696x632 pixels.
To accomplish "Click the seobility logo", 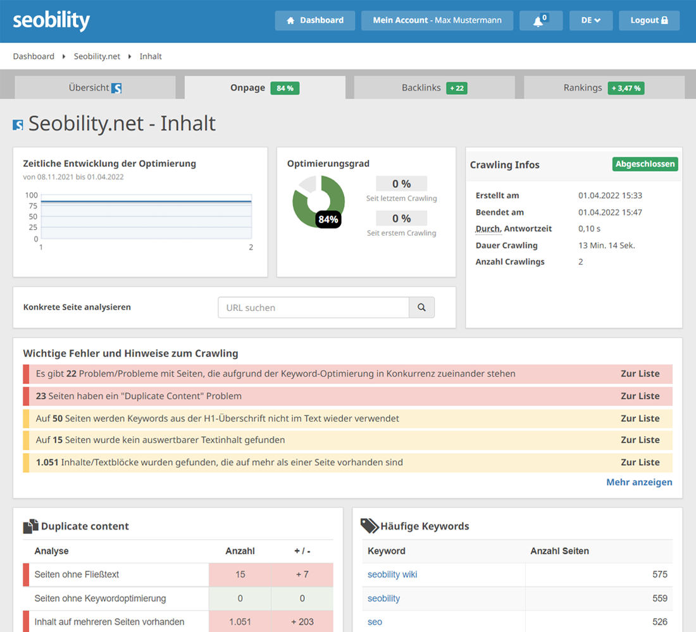I will coord(51,20).
